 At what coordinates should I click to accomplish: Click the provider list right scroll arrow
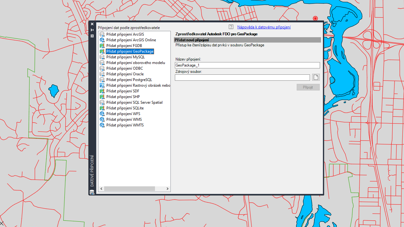click(167, 189)
